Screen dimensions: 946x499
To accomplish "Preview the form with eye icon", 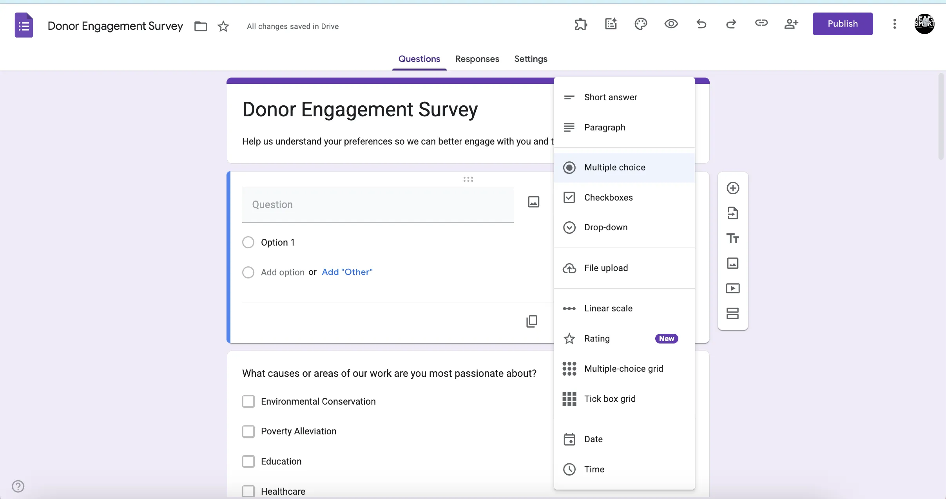I will coord(671,24).
